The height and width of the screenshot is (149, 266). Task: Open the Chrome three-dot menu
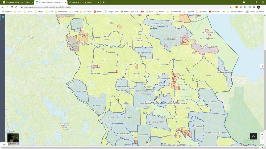263,7
